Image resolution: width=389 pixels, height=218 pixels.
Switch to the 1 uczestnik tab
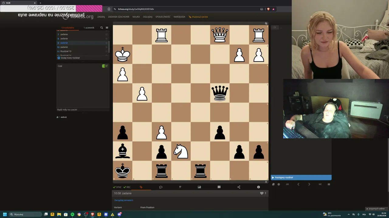tap(89, 28)
